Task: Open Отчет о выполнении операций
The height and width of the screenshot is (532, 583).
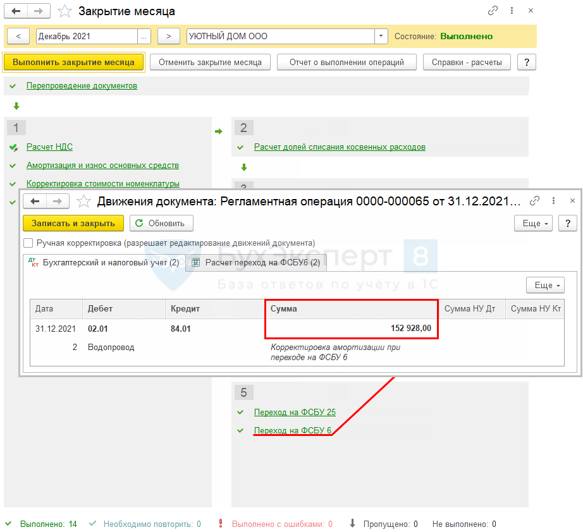Action: pos(347,62)
